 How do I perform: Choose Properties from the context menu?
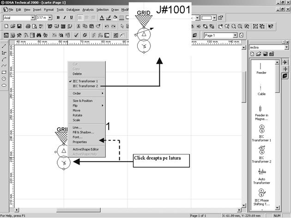tap(80, 142)
